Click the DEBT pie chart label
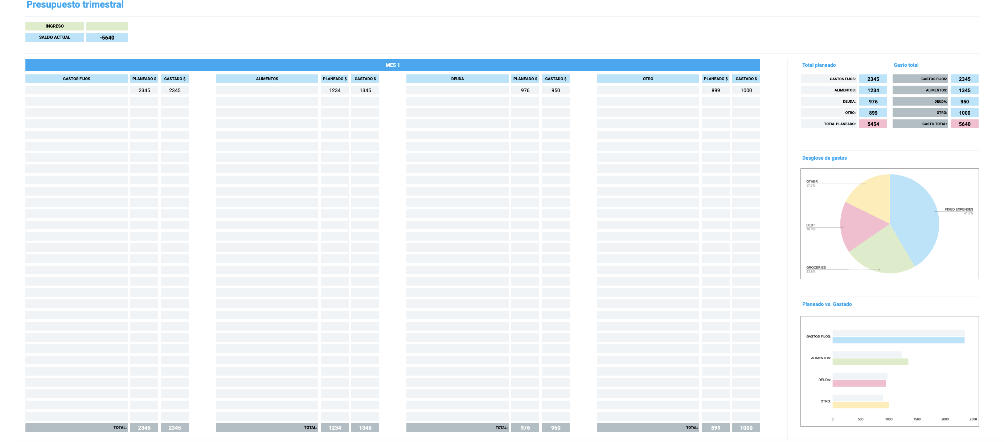Screen dimensions: 1004x442 pos(810,225)
